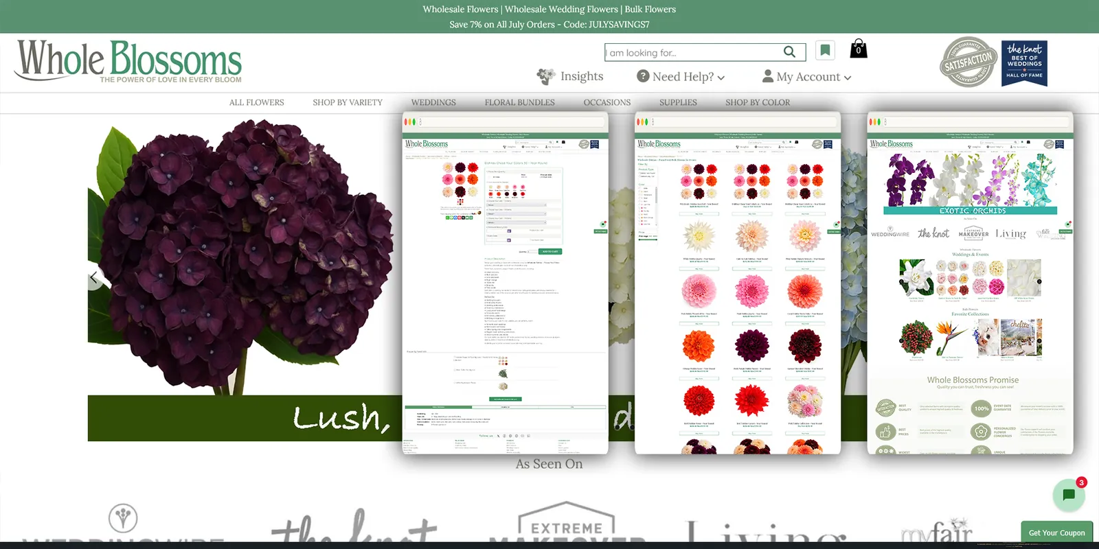Open saved items bookmark icon
The width and height of the screenshot is (1099, 549).
point(825,50)
